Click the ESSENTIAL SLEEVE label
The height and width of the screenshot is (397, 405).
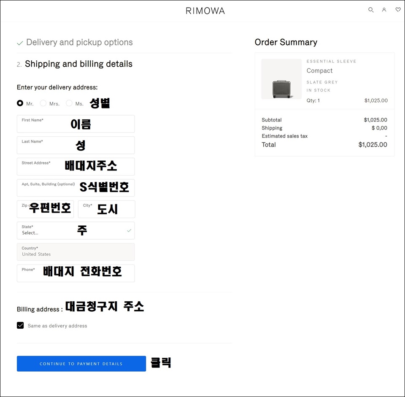332,61
